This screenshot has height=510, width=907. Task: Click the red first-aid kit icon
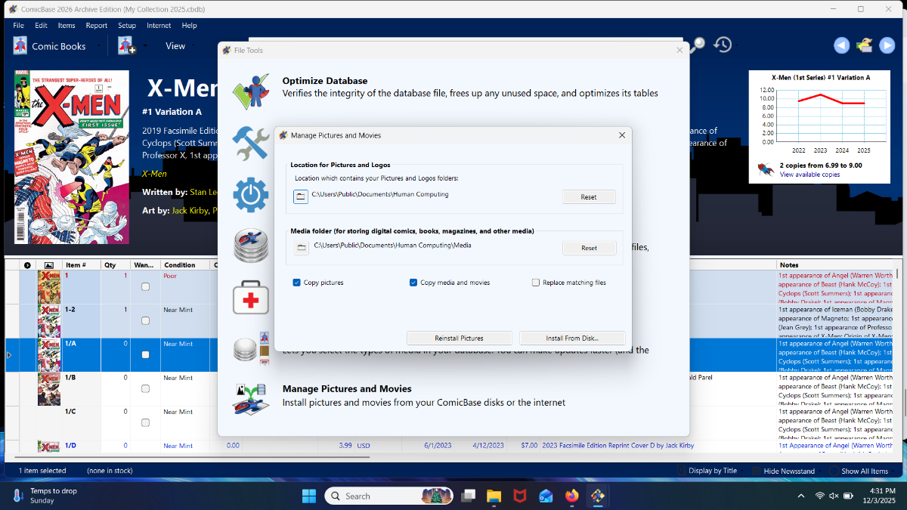click(251, 298)
